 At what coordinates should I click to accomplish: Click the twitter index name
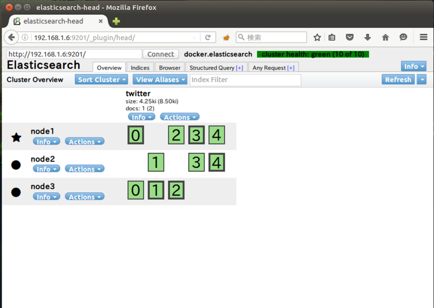click(138, 93)
